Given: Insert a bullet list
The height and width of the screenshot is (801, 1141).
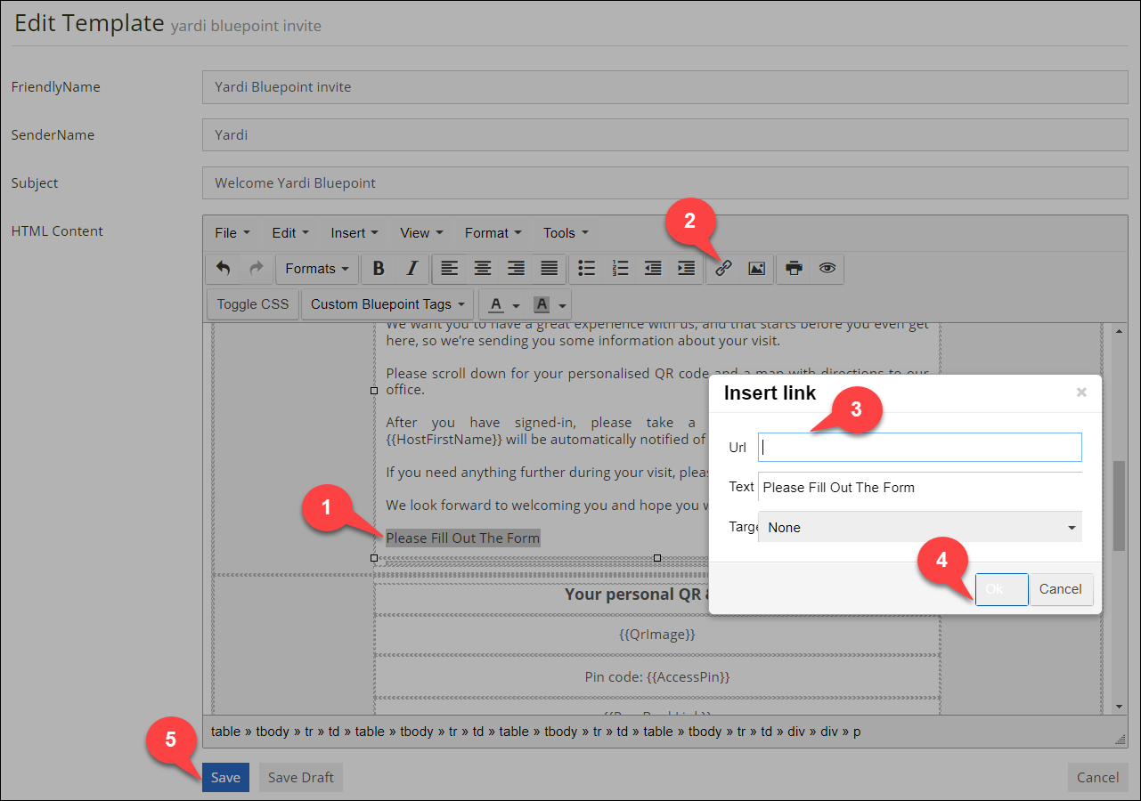Looking at the screenshot, I should (x=586, y=268).
